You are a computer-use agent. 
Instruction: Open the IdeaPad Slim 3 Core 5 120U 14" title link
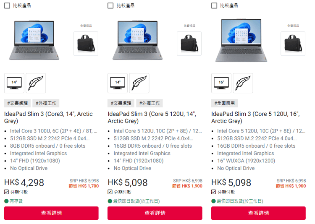coord(152,117)
